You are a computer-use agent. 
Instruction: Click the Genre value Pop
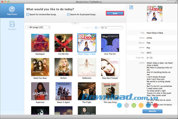pos(148,48)
